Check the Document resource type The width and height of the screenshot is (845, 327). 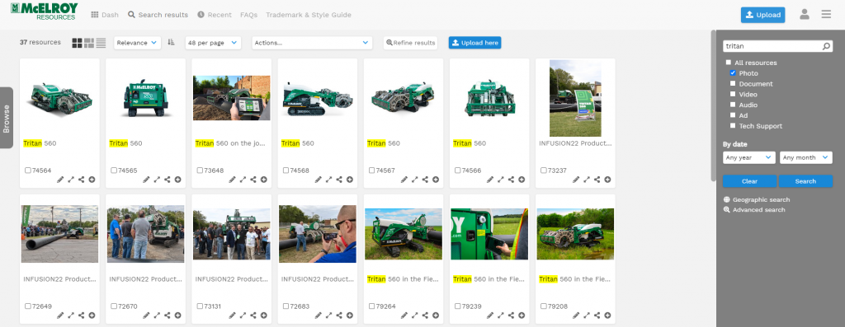click(733, 83)
